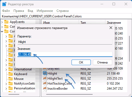Viewport: 132px width, 97px height.
Task: Select the International key label
Action: (23, 69)
